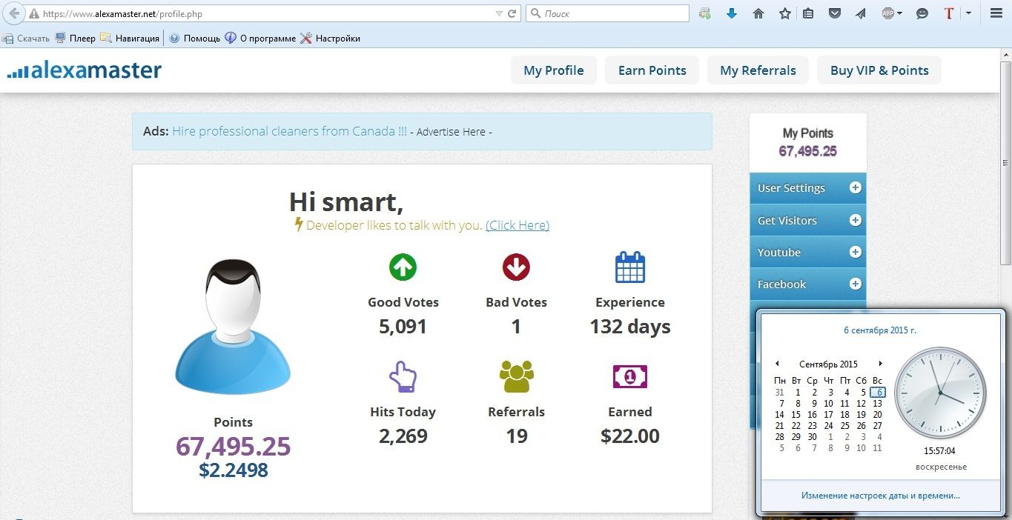Expand the User Settings sidebar section
The image size is (1012, 520).
pos(855,188)
